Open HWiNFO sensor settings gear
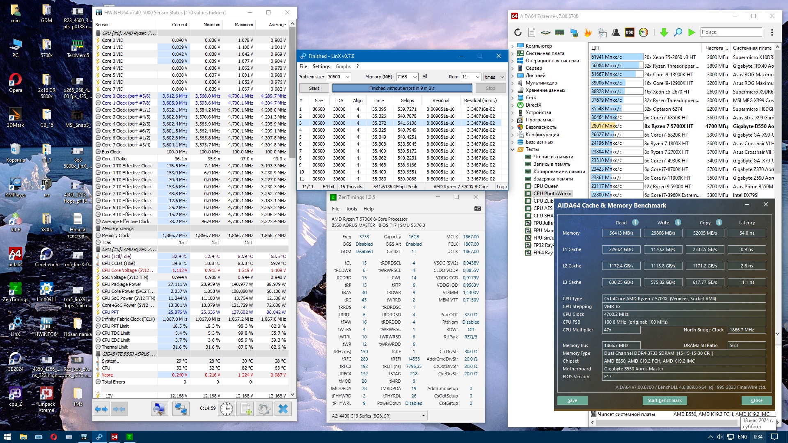Viewport: 788px width, 443px height. pyautogui.click(x=264, y=409)
